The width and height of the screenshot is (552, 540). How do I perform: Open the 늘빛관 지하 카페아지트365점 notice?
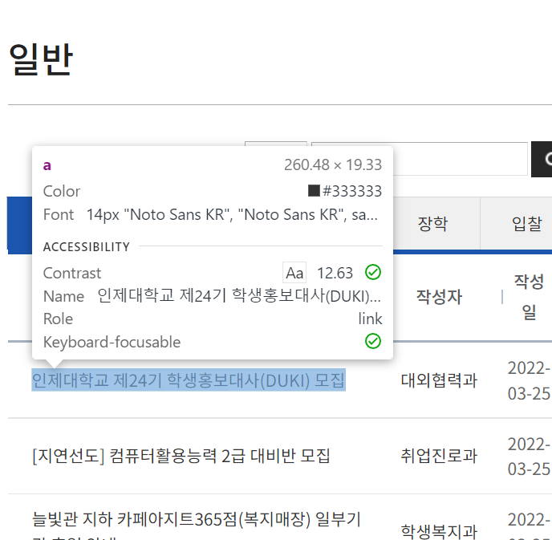pyautogui.click(x=197, y=526)
